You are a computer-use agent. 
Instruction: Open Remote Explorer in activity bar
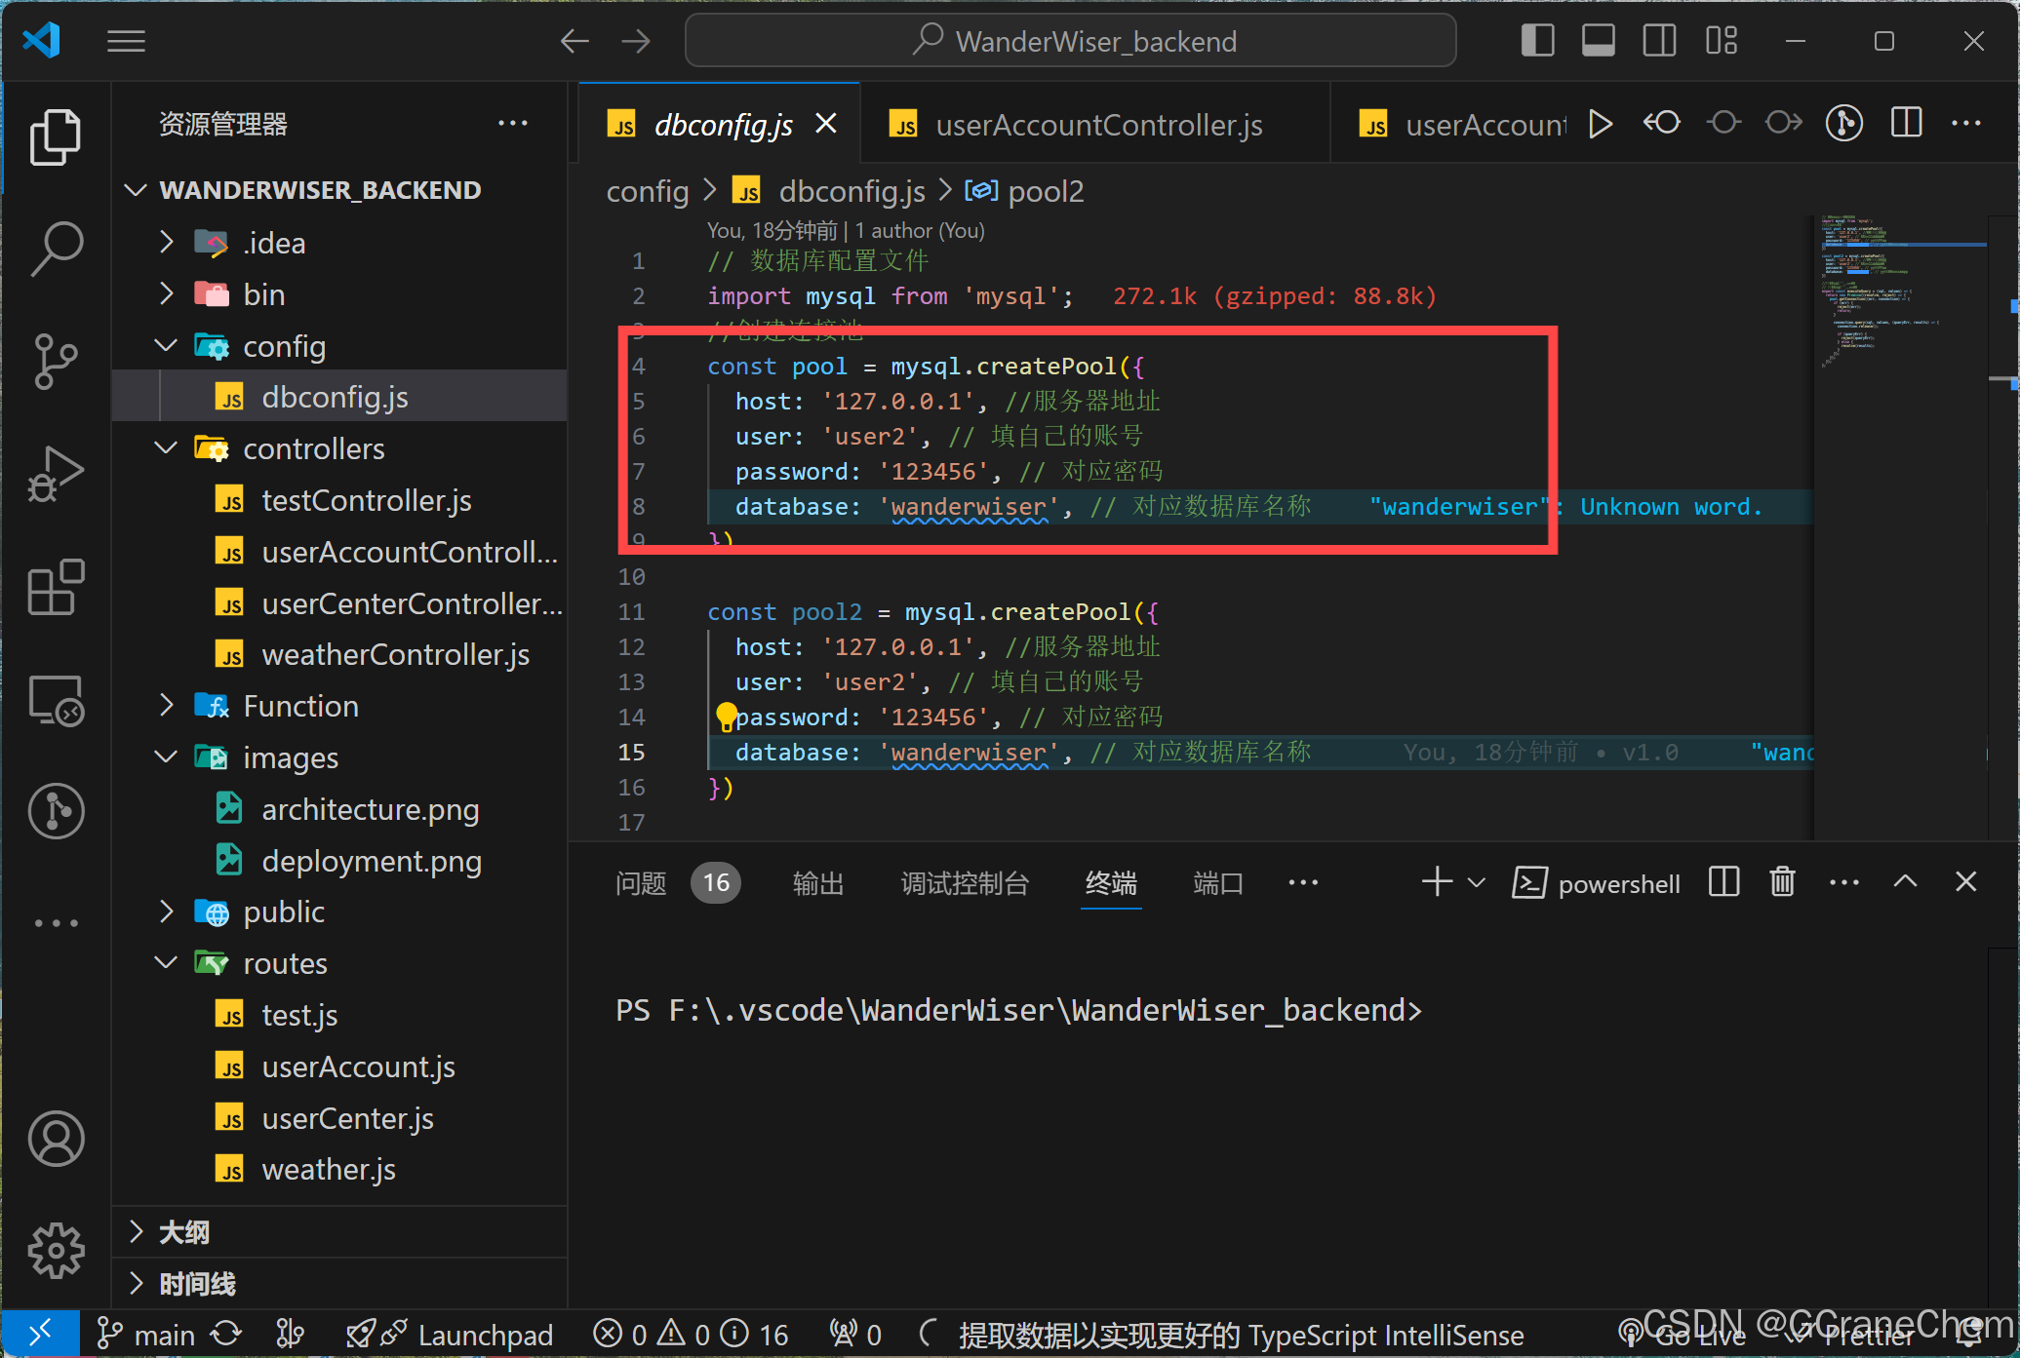56,700
